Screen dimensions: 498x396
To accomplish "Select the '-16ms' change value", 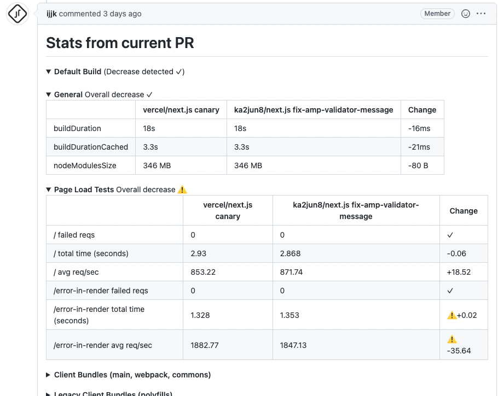I will tap(419, 128).
